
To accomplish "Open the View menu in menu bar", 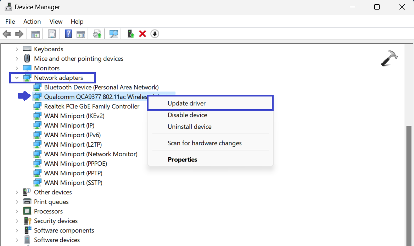I will coord(56,22).
